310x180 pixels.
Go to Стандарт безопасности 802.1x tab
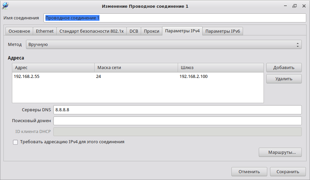[x=91, y=31]
